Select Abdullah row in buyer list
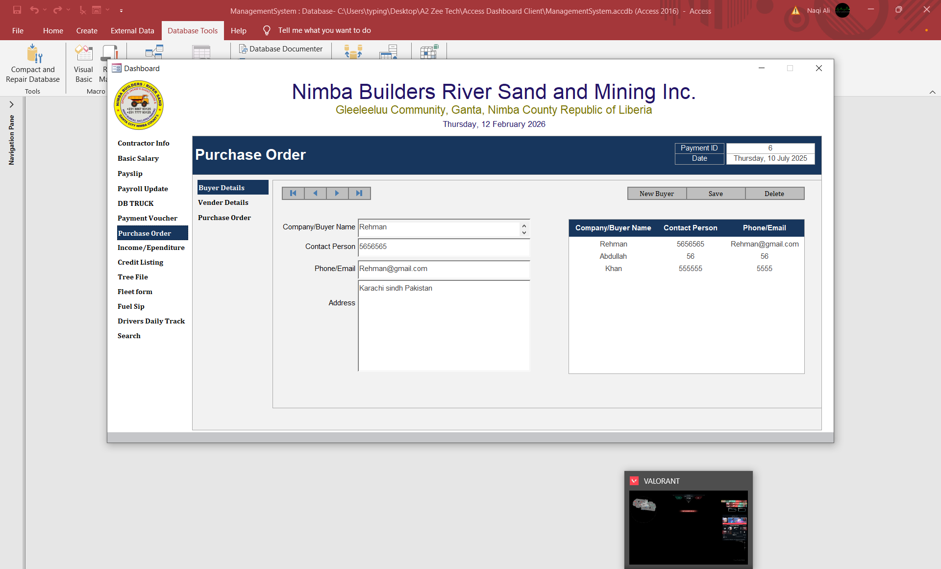 [x=686, y=256]
